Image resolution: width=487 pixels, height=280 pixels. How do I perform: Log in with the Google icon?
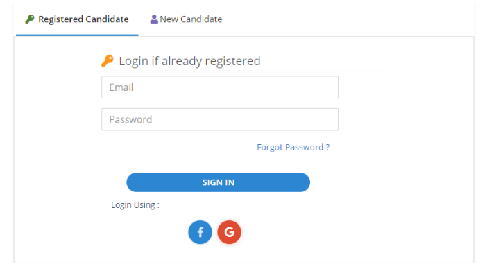tap(229, 232)
